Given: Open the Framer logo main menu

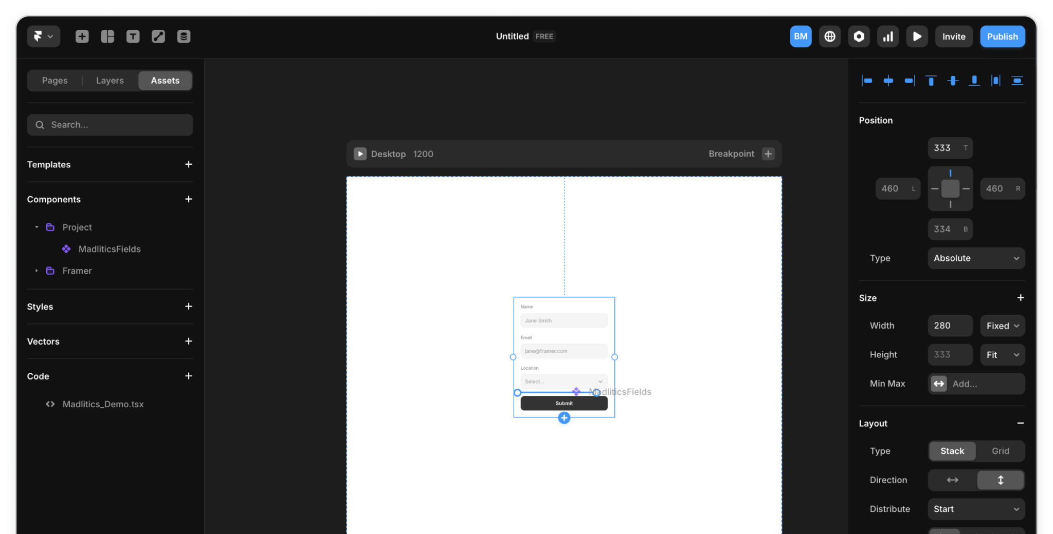Looking at the screenshot, I should [x=43, y=36].
